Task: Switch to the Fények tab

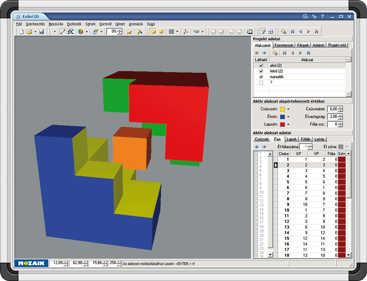Action: pyautogui.click(x=303, y=45)
